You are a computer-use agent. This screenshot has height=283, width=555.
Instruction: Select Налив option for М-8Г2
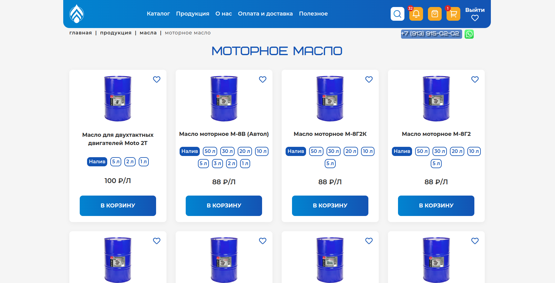[x=402, y=151]
